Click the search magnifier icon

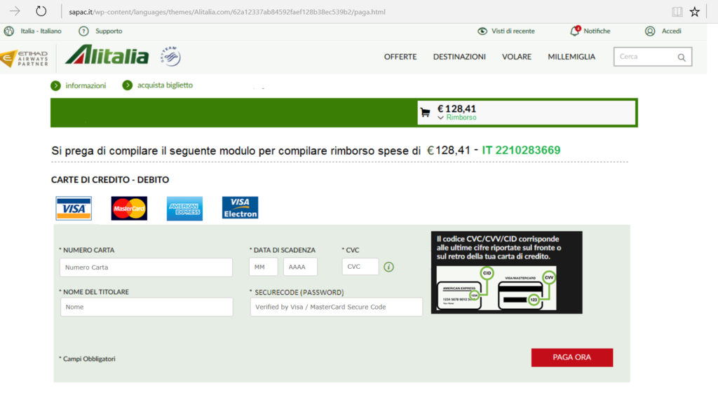(x=682, y=57)
